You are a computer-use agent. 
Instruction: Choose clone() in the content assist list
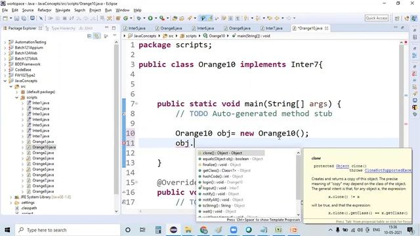[x=231, y=153]
